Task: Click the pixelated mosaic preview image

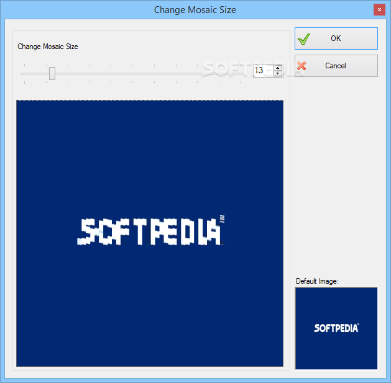Action: (150, 233)
